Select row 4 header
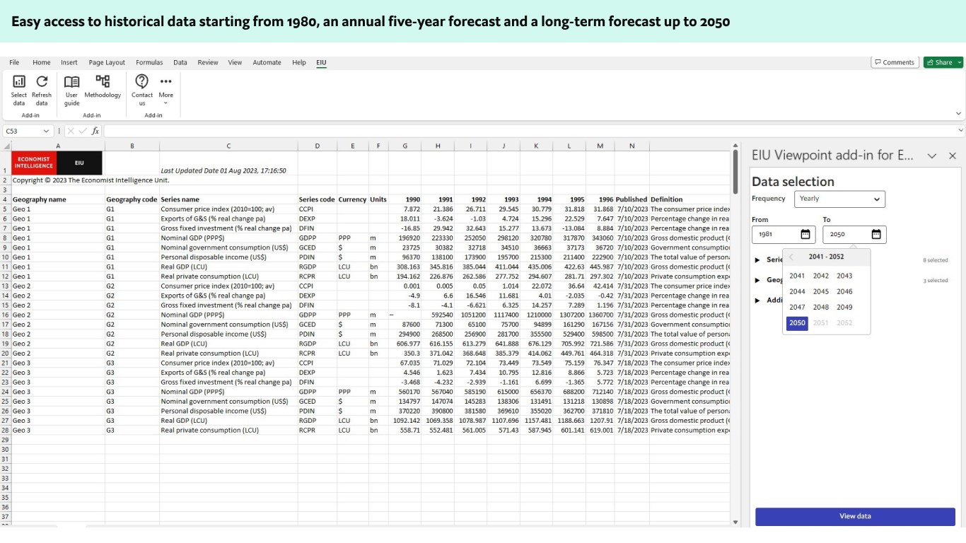966x543 pixels. (x=5, y=199)
